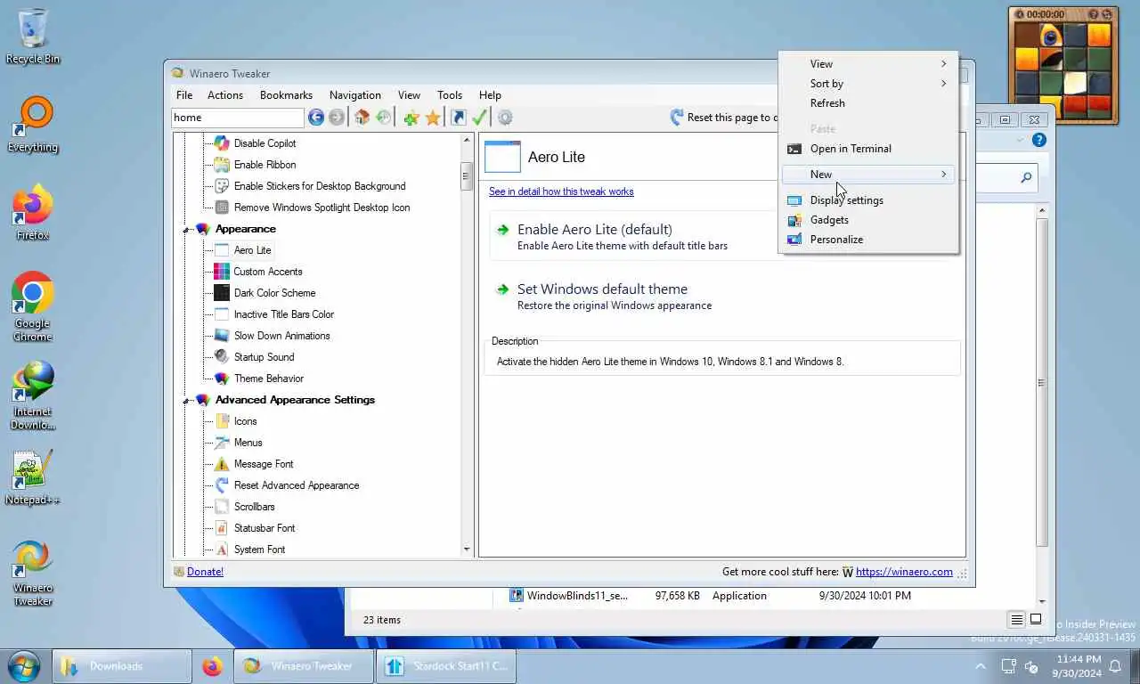Create desktop shortcut for this tweak
1140x684 pixels.
(x=458, y=118)
